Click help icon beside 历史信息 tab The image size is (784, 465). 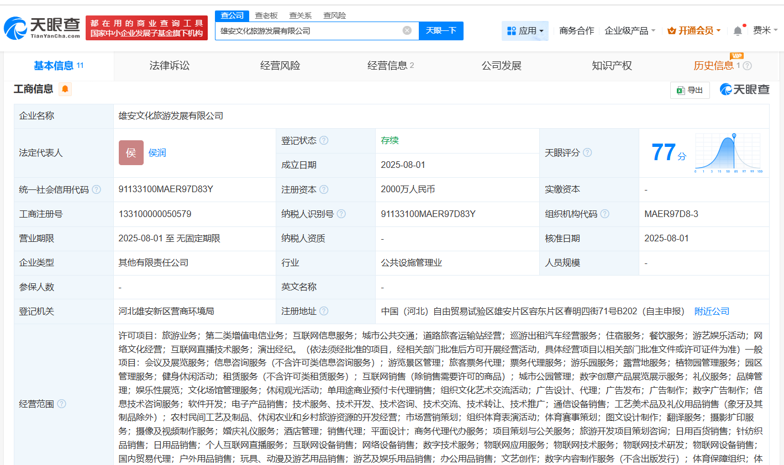(x=748, y=66)
